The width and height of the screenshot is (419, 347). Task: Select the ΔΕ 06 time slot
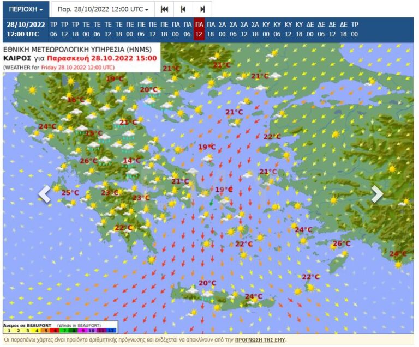point(321,29)
